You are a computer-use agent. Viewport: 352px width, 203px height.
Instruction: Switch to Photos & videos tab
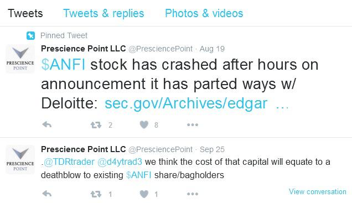(x=204, y=13)
